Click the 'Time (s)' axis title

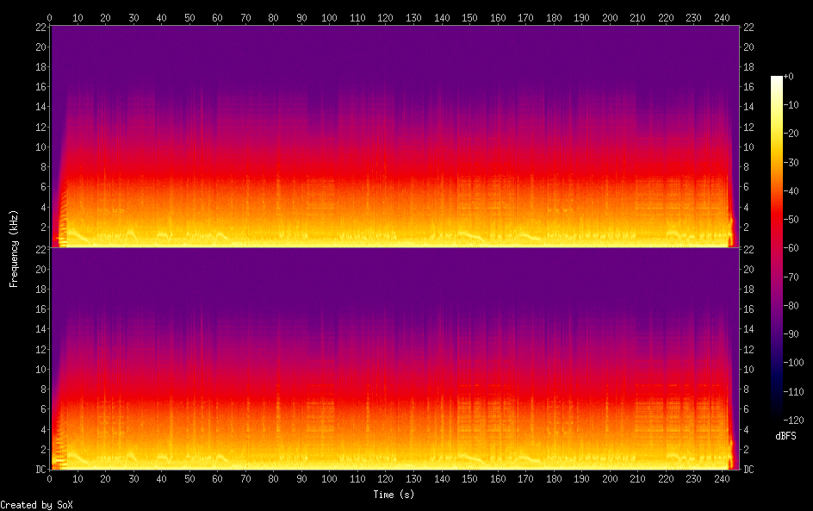[394, 495]
